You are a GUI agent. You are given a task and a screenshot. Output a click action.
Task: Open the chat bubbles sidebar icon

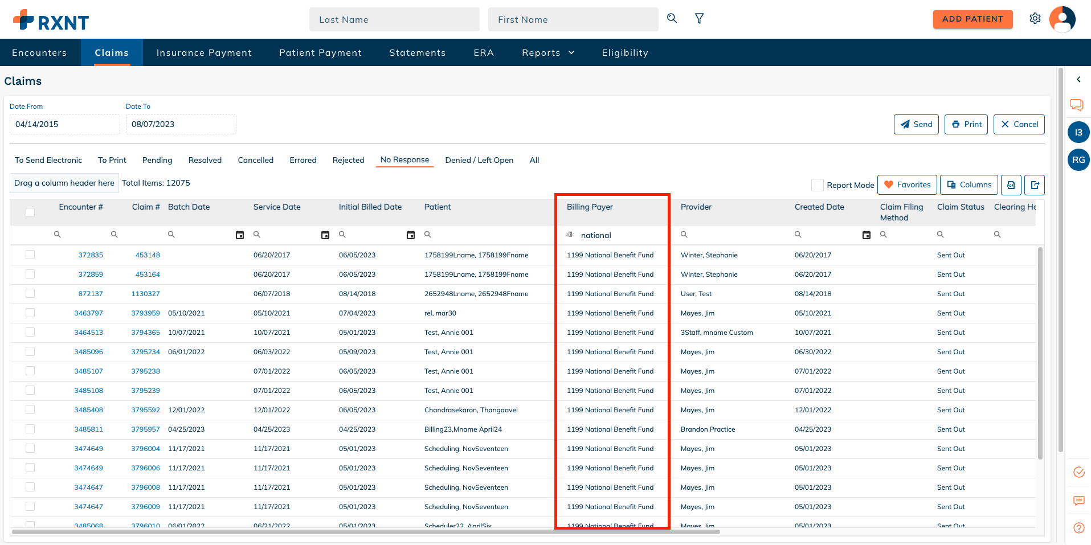point(1077,105)
